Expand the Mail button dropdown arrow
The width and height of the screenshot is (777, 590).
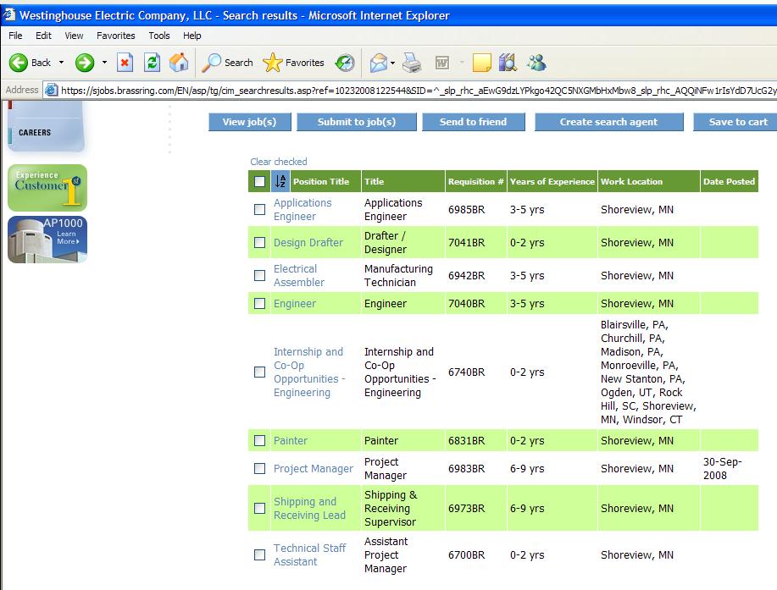tap(393, 63)
